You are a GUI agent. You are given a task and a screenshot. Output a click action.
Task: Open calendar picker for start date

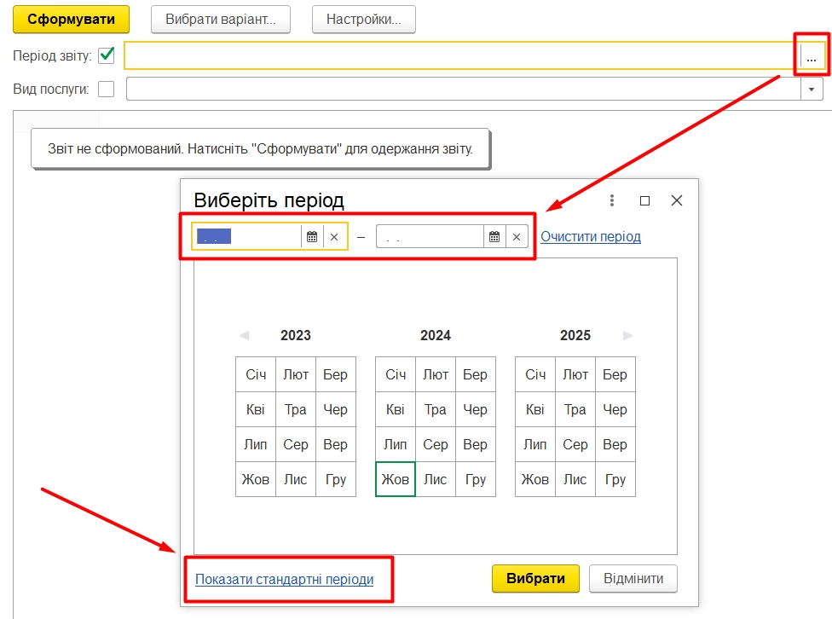click(312, 237)
